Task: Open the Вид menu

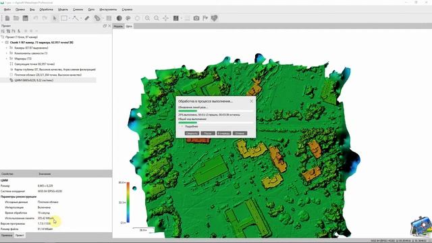Action: (x=32, y=9)
